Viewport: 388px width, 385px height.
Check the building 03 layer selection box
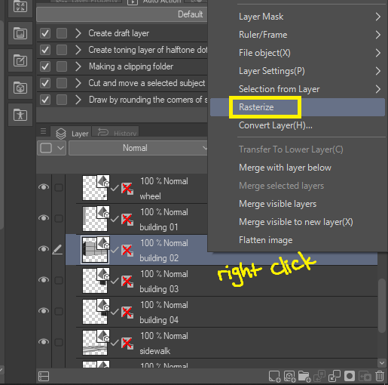coord(59,280)
